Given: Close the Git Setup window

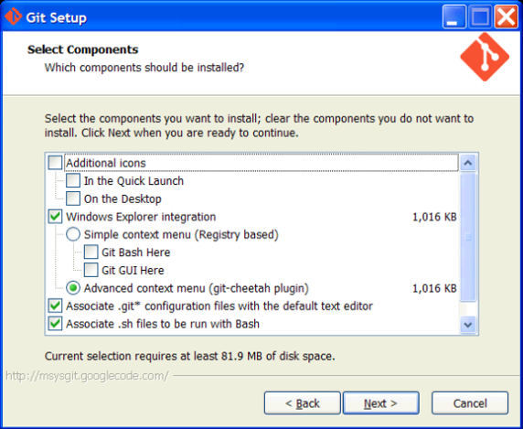Looking at the screenshot, I should coord(506,16).
